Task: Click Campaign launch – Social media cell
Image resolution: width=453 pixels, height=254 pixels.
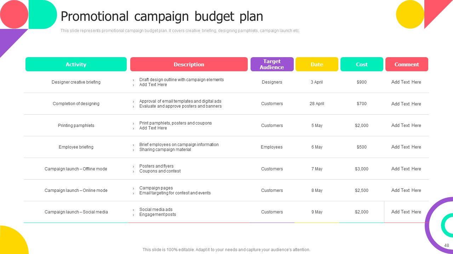Action: click(76, 212)
